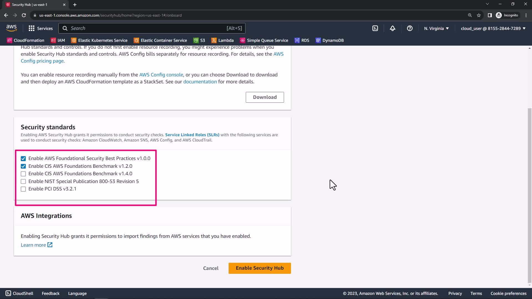Viewport: 532px width, 299px height.
Task: Enable CIS AWS Foundations Benchmark v1.4.0 checkbox
Action: [23, 174]
